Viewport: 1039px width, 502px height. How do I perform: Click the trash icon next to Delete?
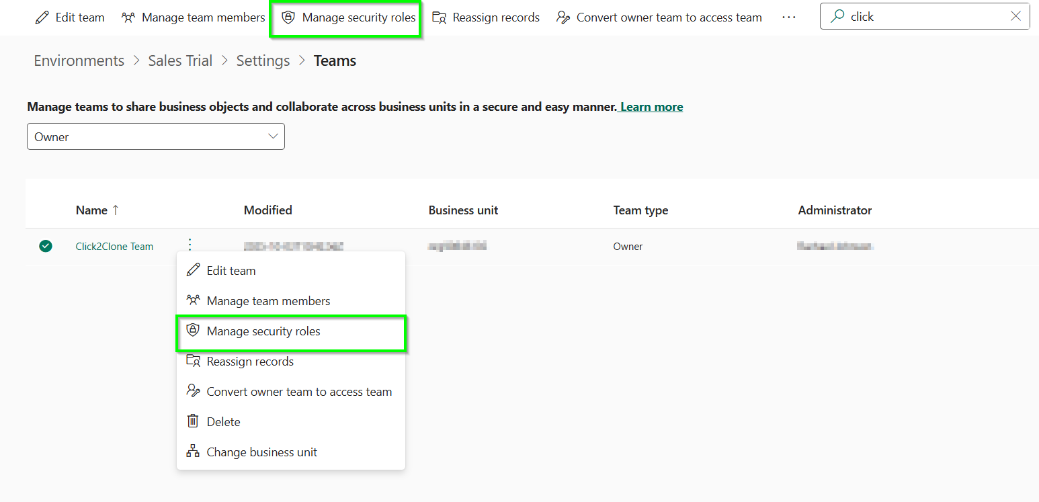coord(193,421)
